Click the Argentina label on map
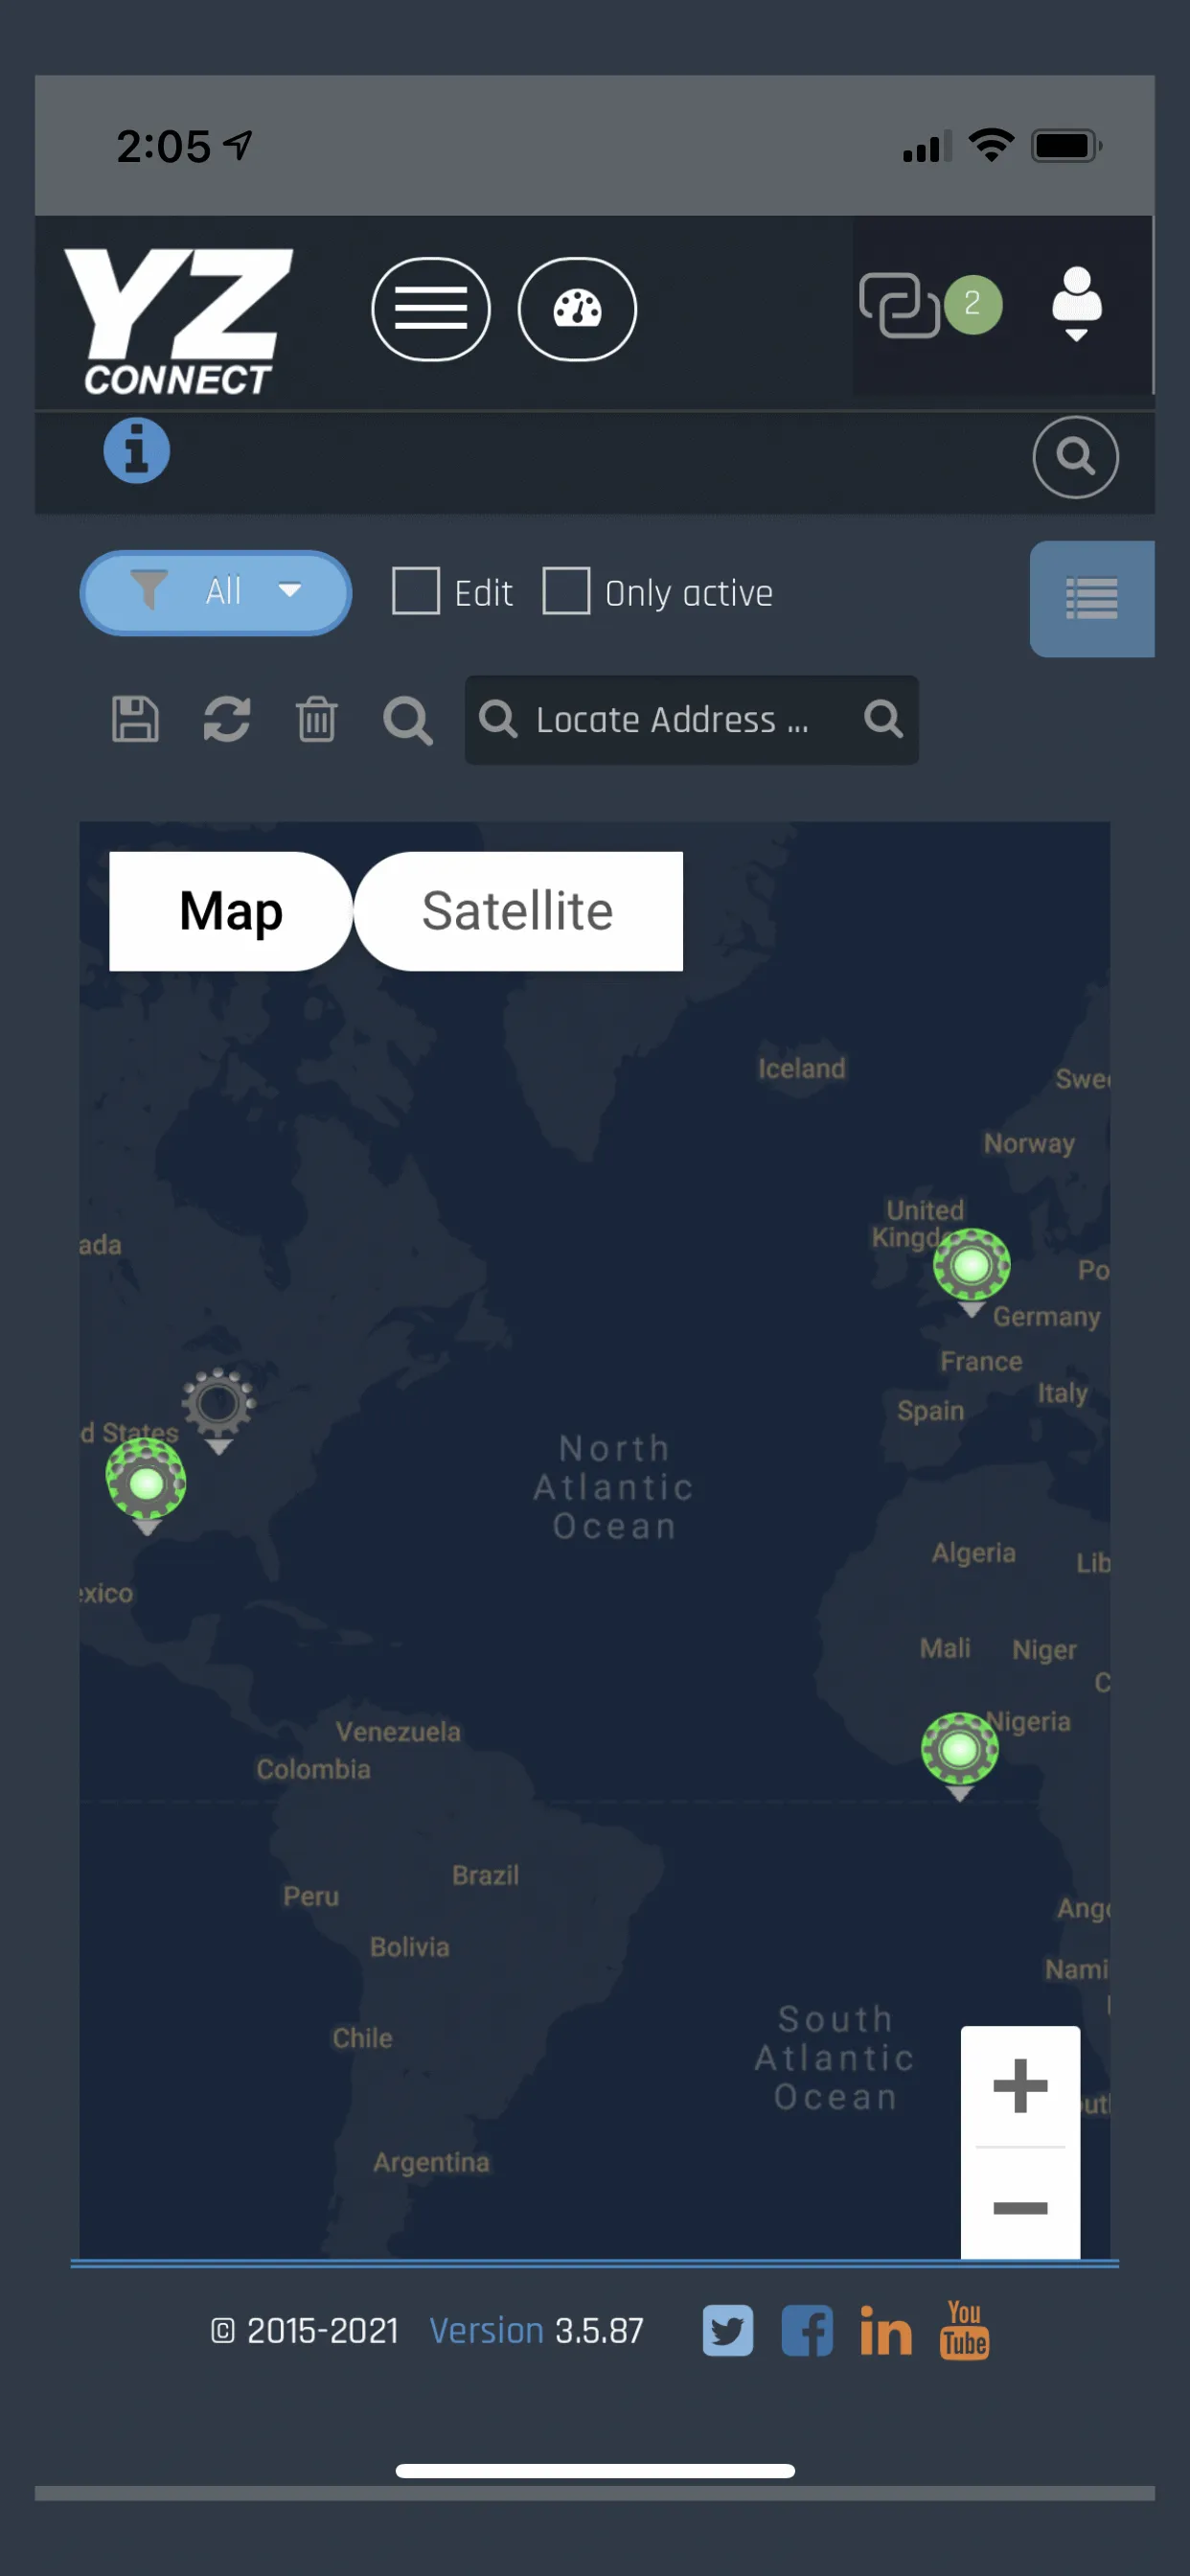This screenshot has width=1190, height=2576. click(x=431, y=2162)
